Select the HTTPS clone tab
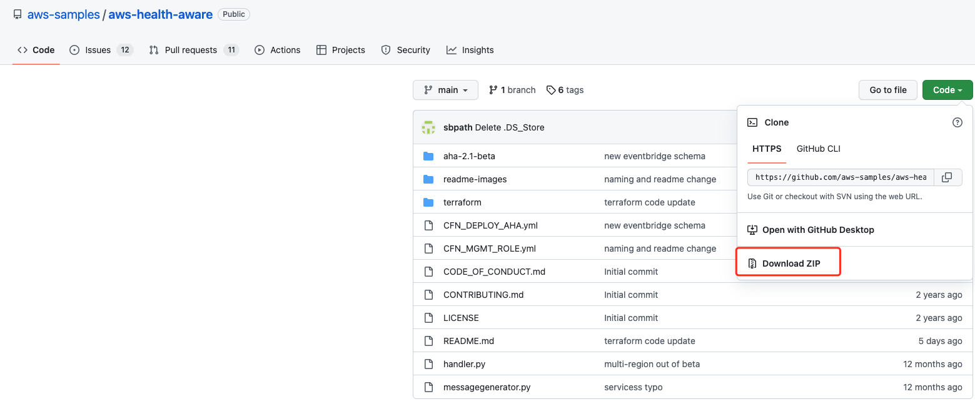 [x=767, y=149]
